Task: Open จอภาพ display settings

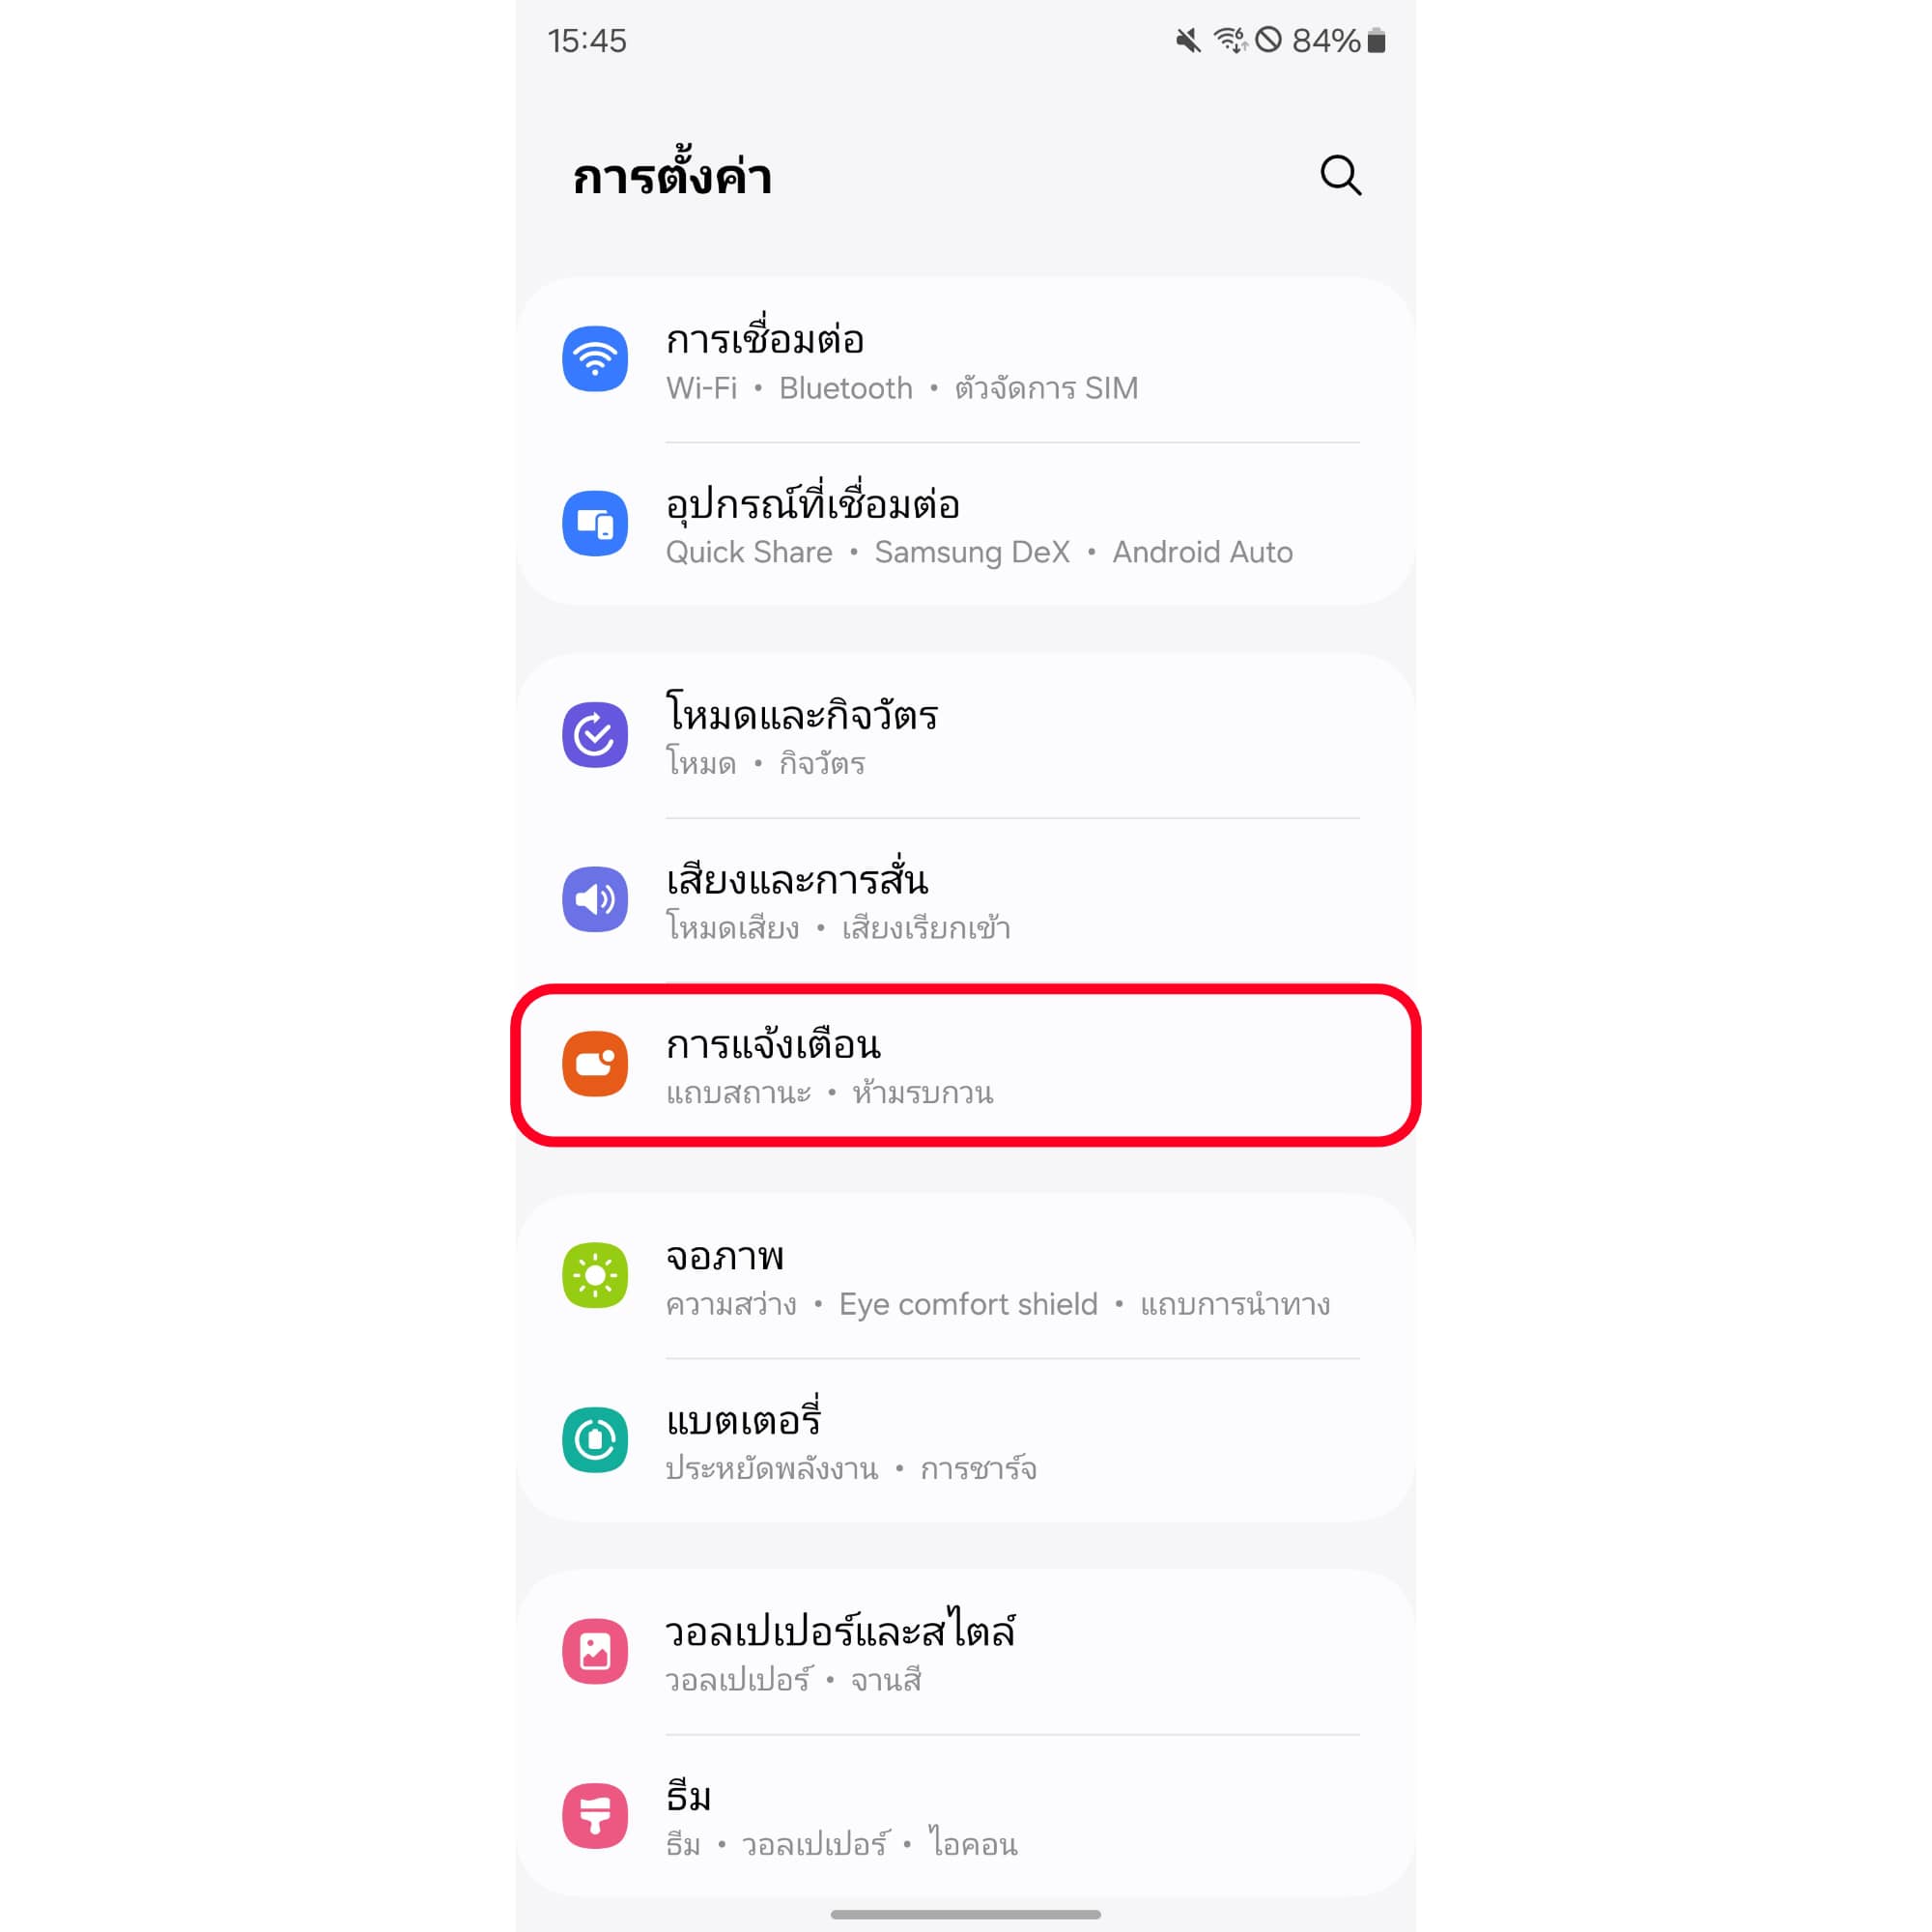Action: pos(965,1277)
